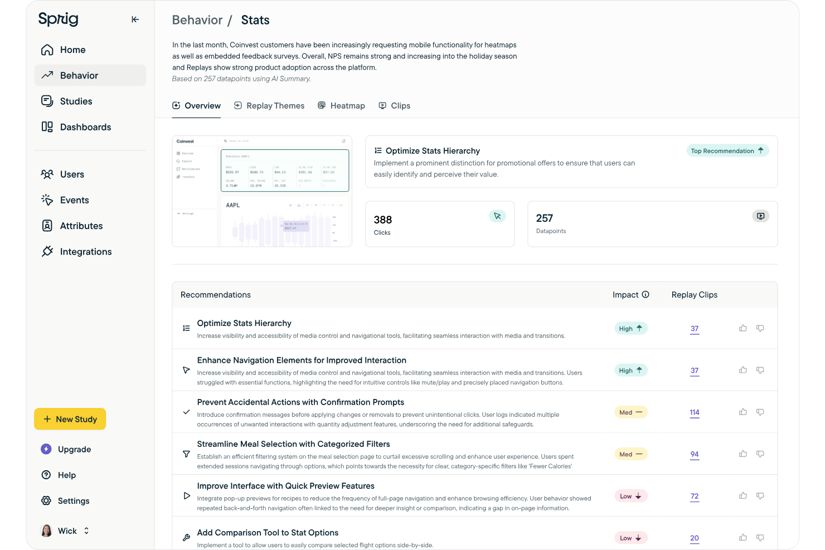
Task: Expand Improve Interface with Quick Preview Features
Action: point(285,486)
